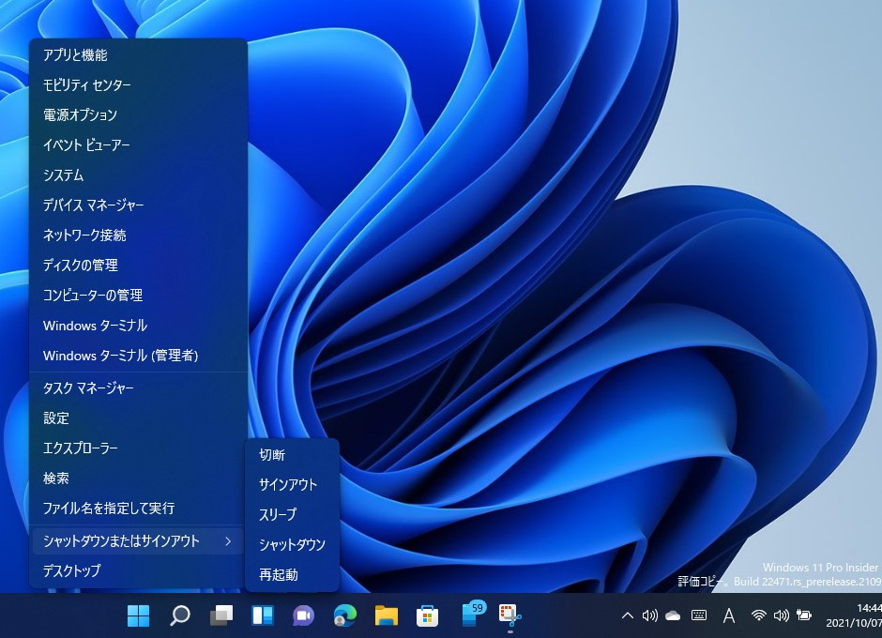
Task: Open taskbar Search
Action: (x=179, y=615)
